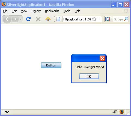Click the Silverlight Button on the page
This screenshot has height=116, width=131.
[x=51, y=65]
